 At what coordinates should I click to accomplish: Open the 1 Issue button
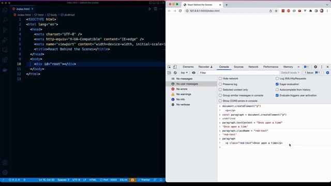click(312, 73)
